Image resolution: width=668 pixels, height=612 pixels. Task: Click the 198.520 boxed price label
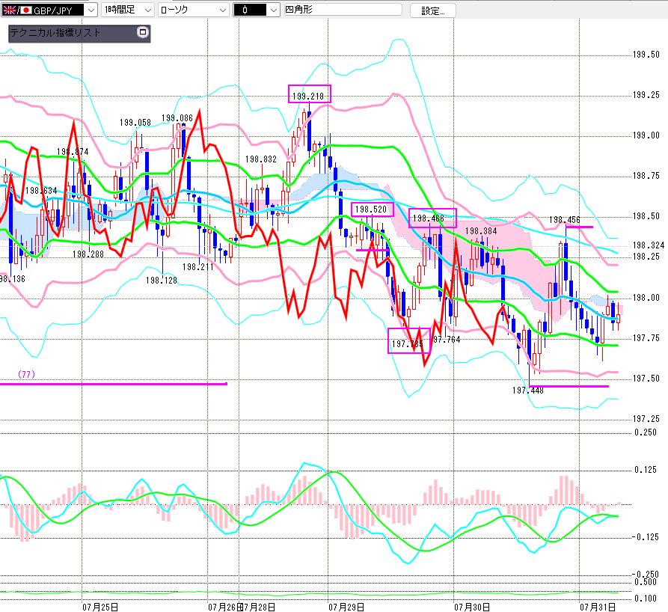(371, 209)
